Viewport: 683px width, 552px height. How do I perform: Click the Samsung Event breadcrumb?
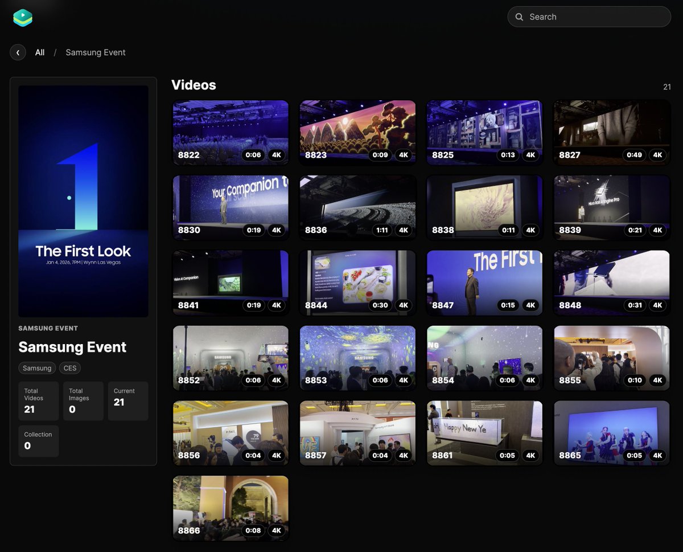click(x=96, y=52)
